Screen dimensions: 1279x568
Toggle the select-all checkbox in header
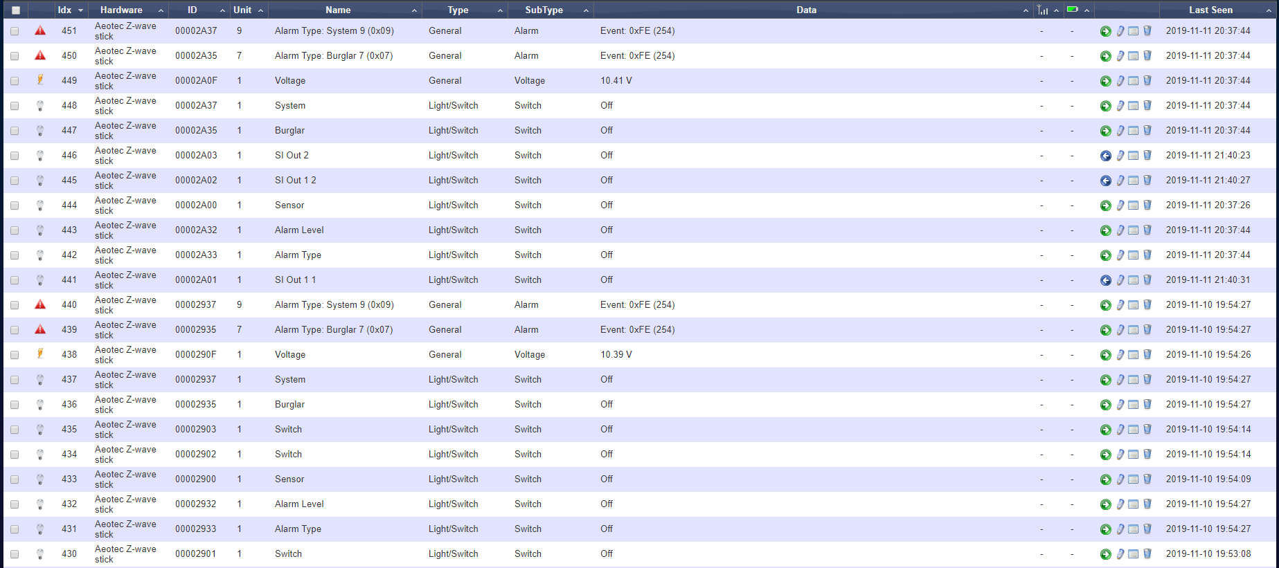coord(16,10)
